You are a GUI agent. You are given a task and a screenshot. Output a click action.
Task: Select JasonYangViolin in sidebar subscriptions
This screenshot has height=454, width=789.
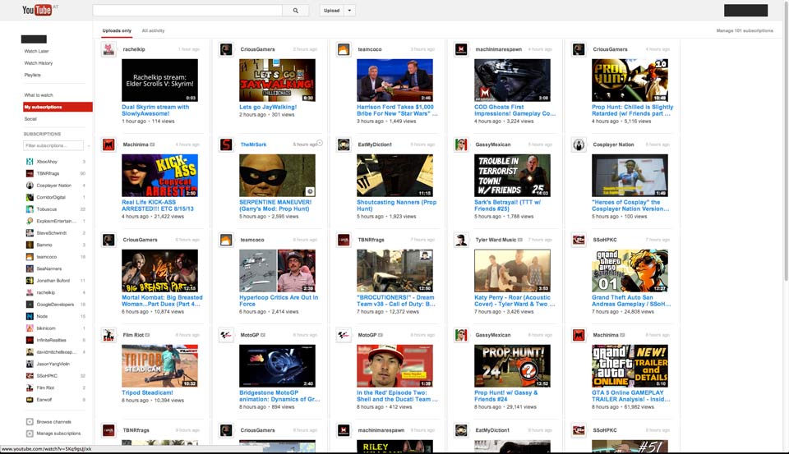(x=53, y=364)
